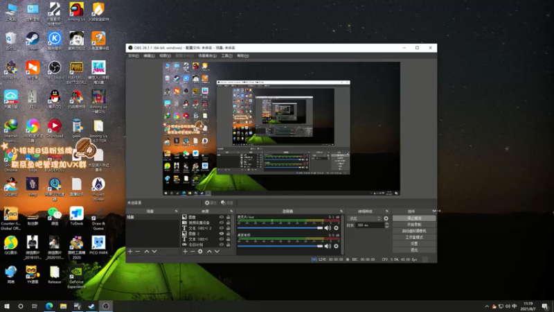Pop out the Scene Transitions dock icon
The width and height of the screenshot is (554, 312).
(387, 211)
